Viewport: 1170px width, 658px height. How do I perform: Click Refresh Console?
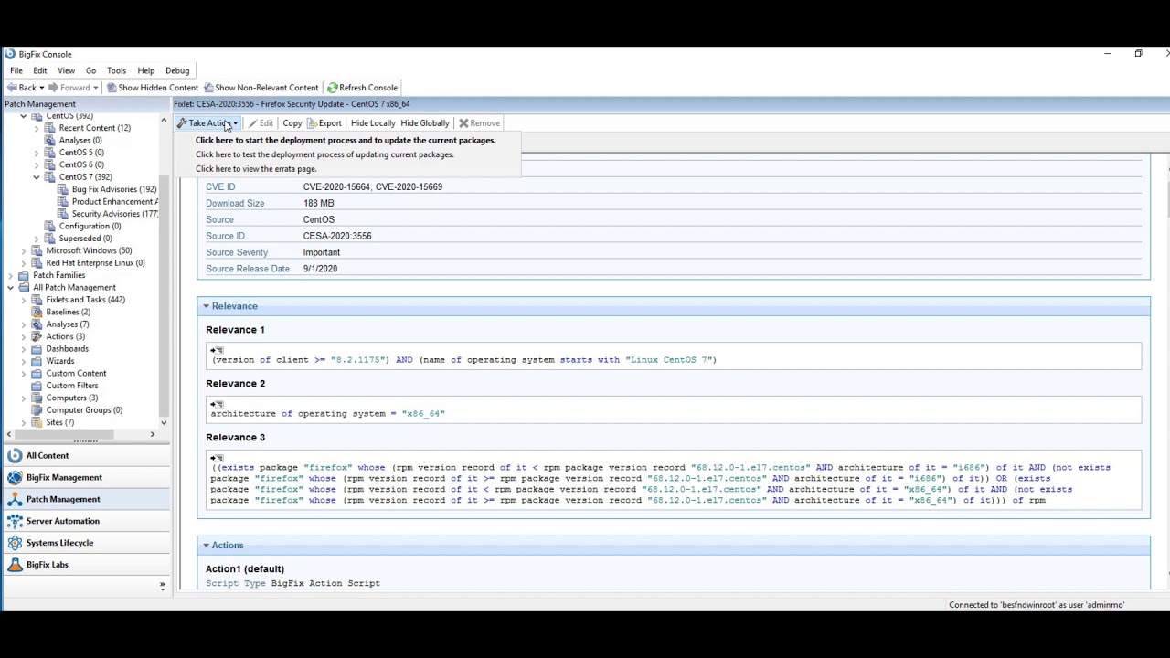click(362, 88)
